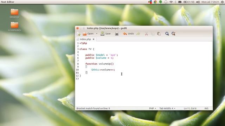This screenshot has width=225, height=126.
Task: Click line number 13 in the gutter
Action: click(x=77, y=79)
